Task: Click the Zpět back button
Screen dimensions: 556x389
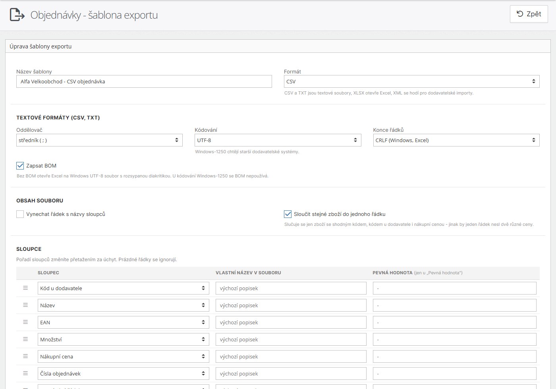Action: coord(529,14)
